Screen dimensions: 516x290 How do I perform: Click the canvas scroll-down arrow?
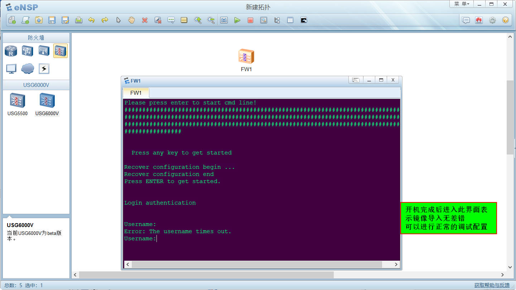click(x=510, y=267)
